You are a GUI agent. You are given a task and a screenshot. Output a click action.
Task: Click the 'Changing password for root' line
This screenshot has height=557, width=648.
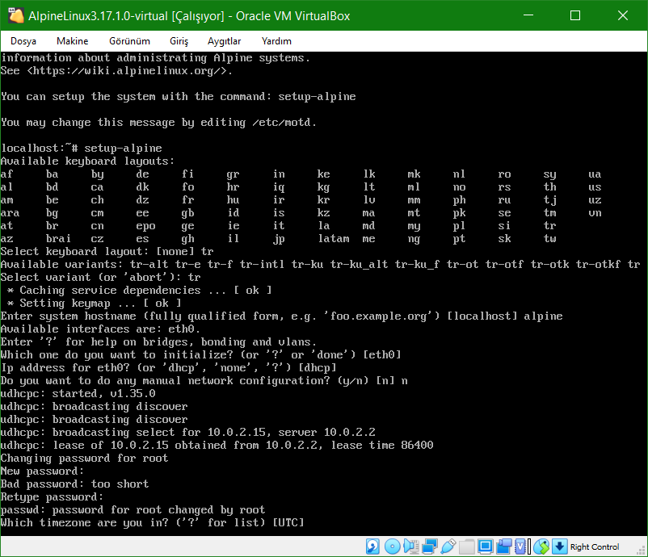84,458
